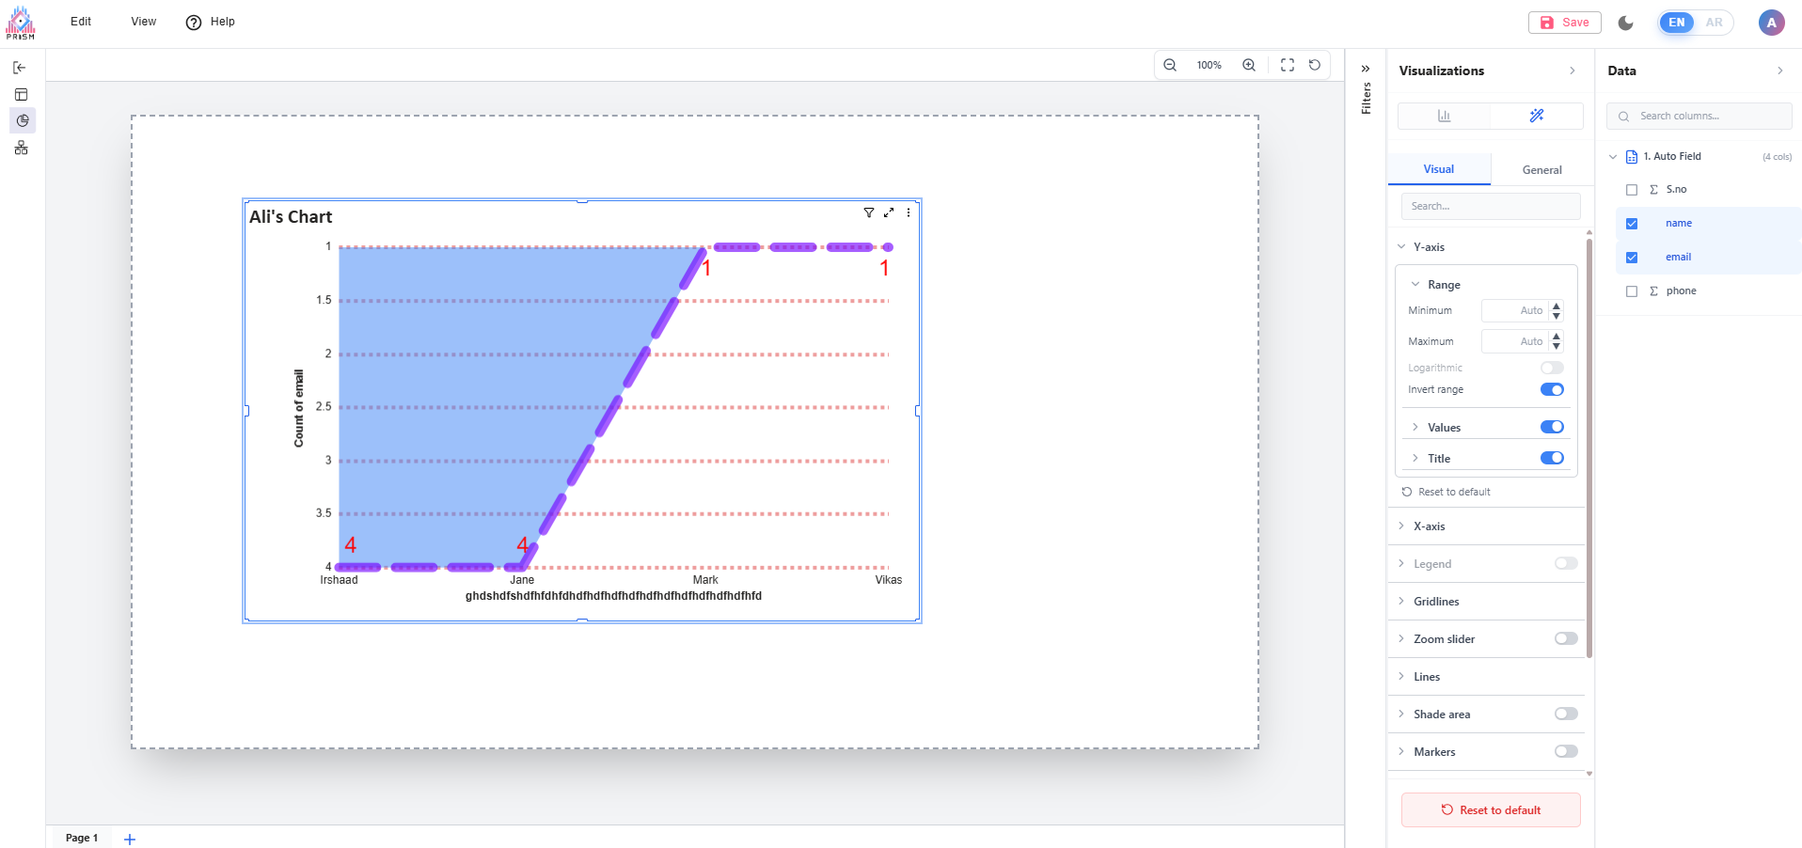Expand the X-axis section
Viewport: 1802px width, 848px height.
coord(1429,526)
